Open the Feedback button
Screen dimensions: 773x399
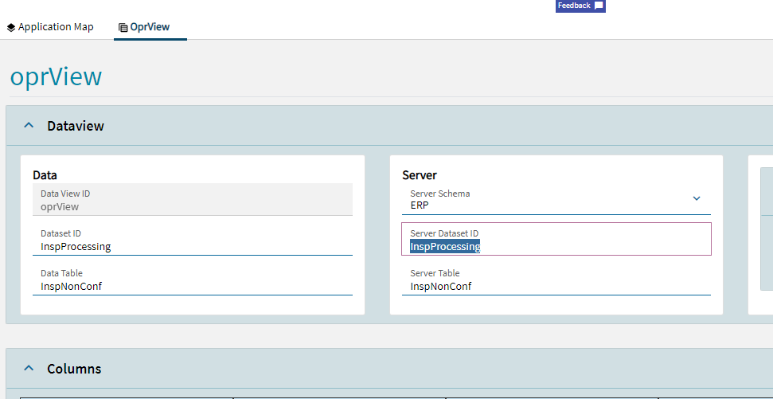coord(580,6)
